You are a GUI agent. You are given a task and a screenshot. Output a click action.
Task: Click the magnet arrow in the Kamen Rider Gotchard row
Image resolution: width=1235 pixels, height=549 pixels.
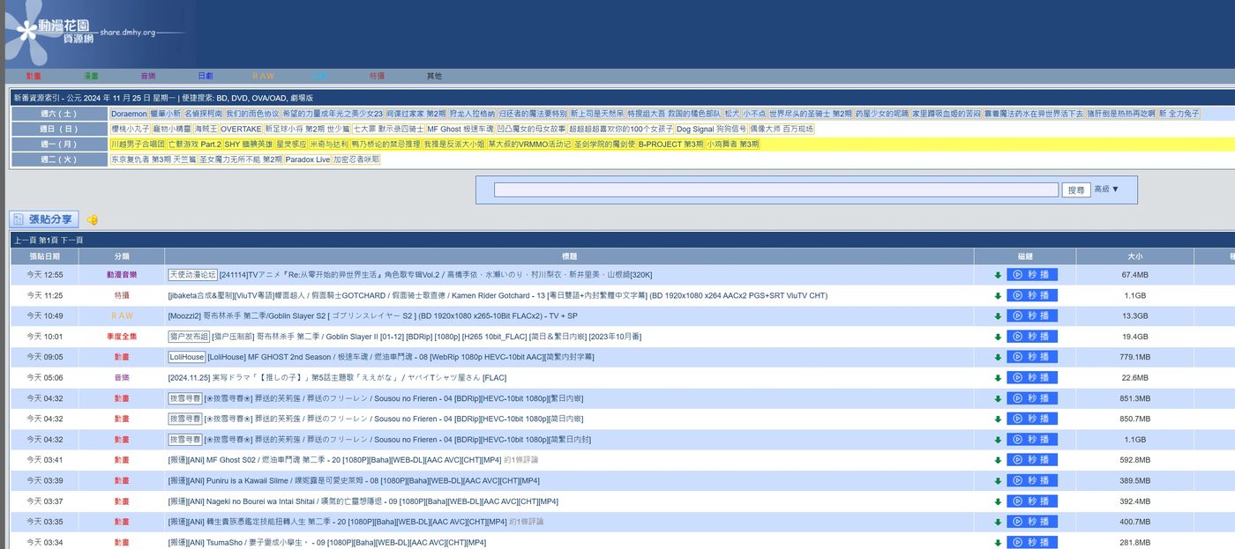[x=998, y=296]
